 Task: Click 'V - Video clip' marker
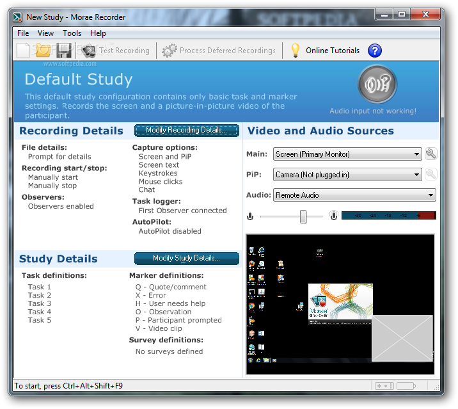[x=159, y=328]
